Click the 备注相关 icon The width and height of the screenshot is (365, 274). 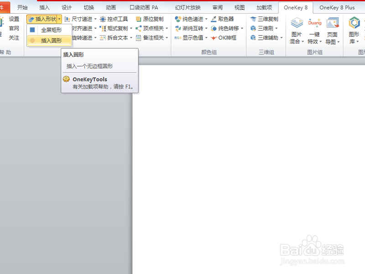point(139,38)
